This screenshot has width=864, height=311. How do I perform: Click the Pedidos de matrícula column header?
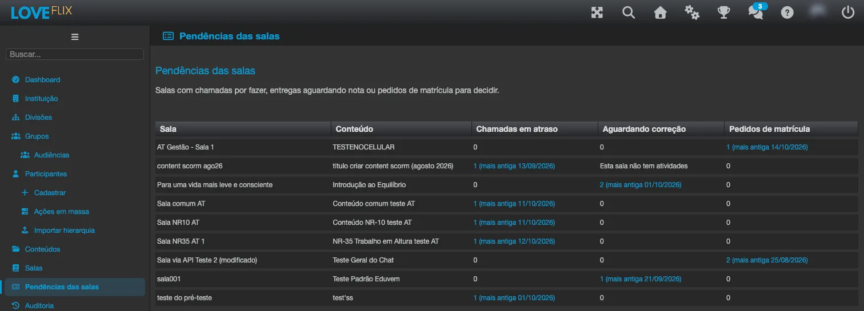click(791, 129)
